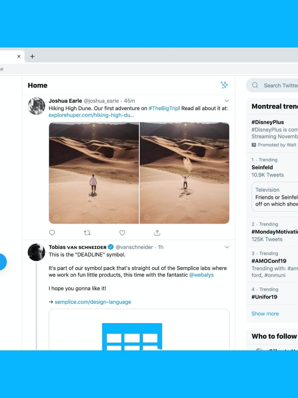Select Seinfeld trending topic
Screen dimensions: 298x398
262,167
